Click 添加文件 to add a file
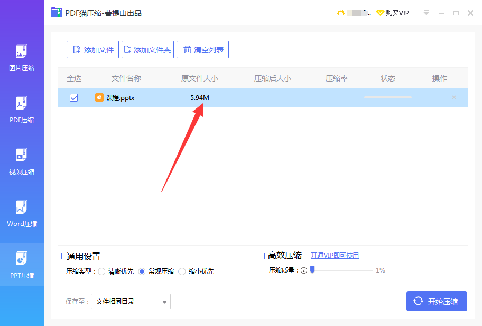Image resolution: width=482 pixels, height=326 pixels. pyautogui.click(x=92, y=50)
